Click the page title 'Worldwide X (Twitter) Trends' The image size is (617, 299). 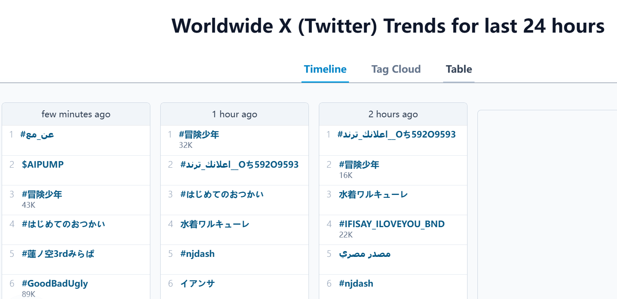click(x=388, y=26)
